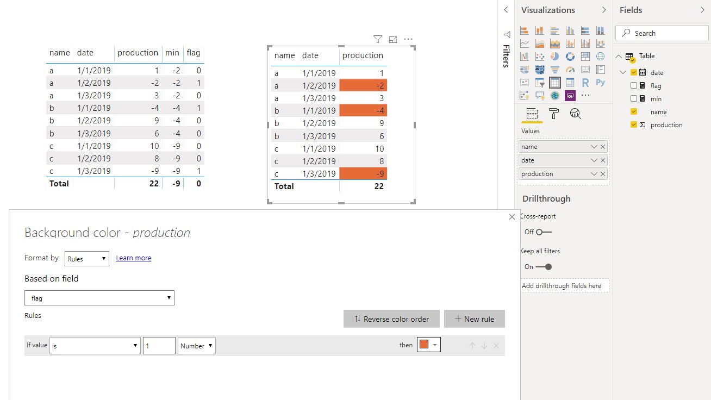
Task: Remove the name field from Values
Action: [x=603, y=147]
